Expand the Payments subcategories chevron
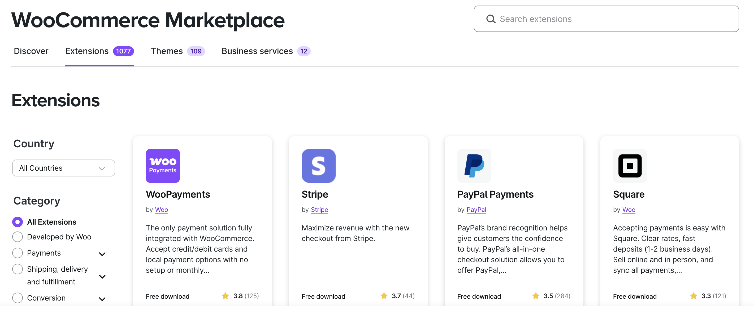 tap(102, 254)
